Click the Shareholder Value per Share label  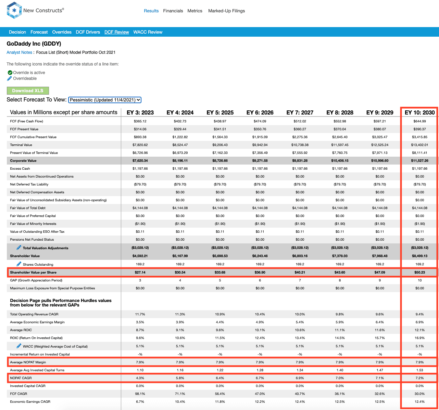(x=33, y=273)
